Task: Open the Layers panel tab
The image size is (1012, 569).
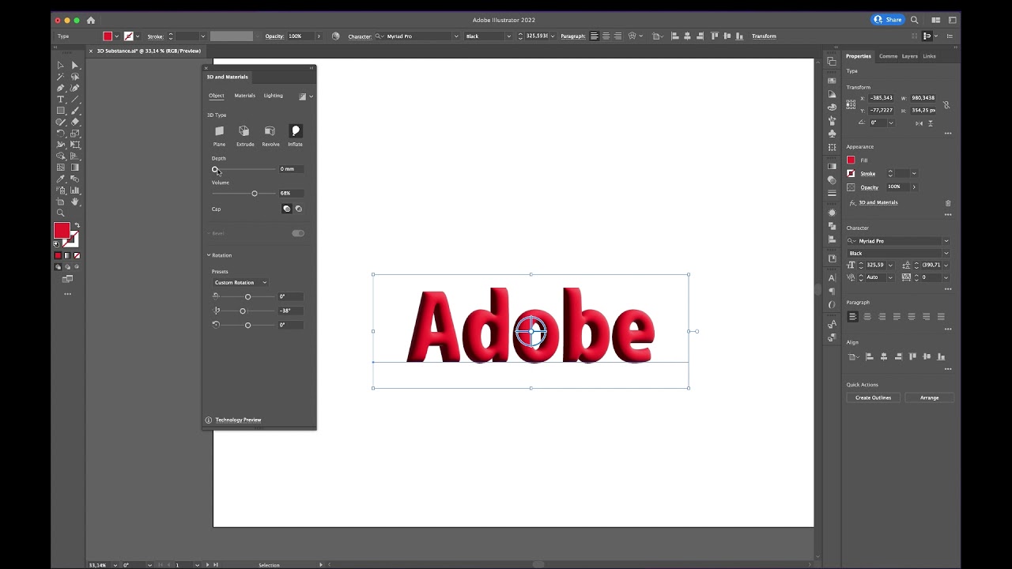Action: tap(909, 56)
